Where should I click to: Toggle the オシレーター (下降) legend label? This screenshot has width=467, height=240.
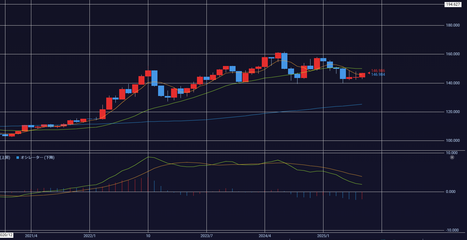pos(37,157)
